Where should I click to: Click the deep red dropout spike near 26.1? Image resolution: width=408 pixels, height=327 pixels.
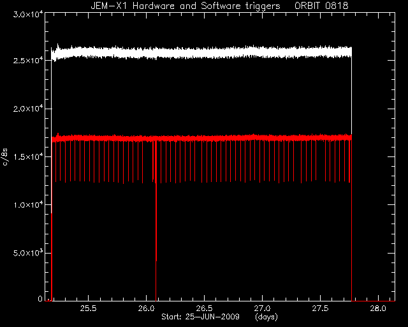point(156,222)
